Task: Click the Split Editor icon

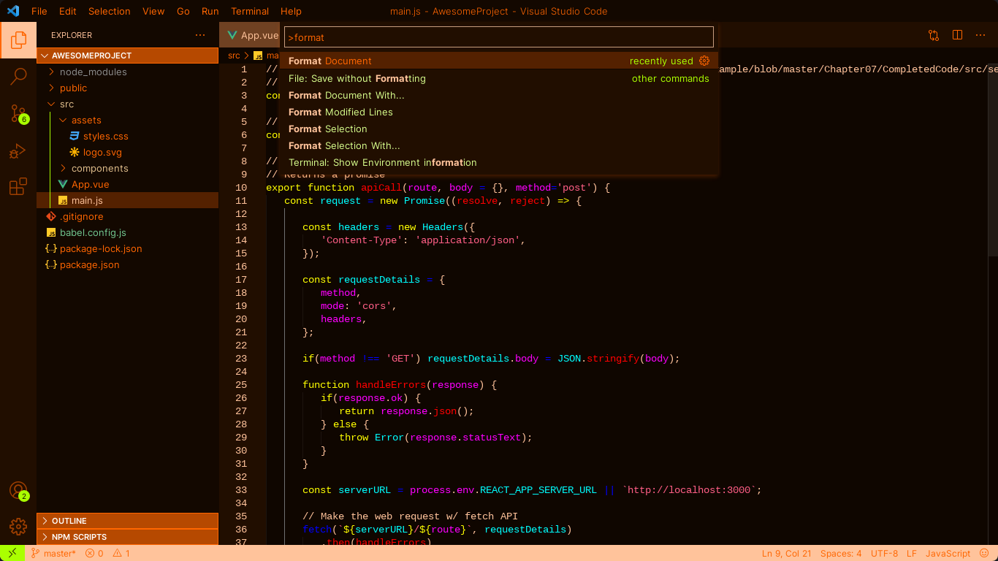Action: tap(957, 35)
